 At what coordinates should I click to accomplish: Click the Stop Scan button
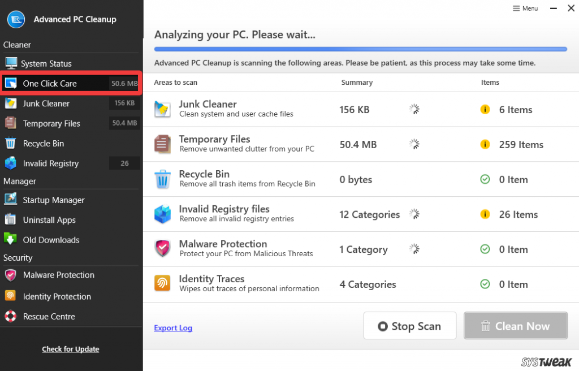click(410, 326)
